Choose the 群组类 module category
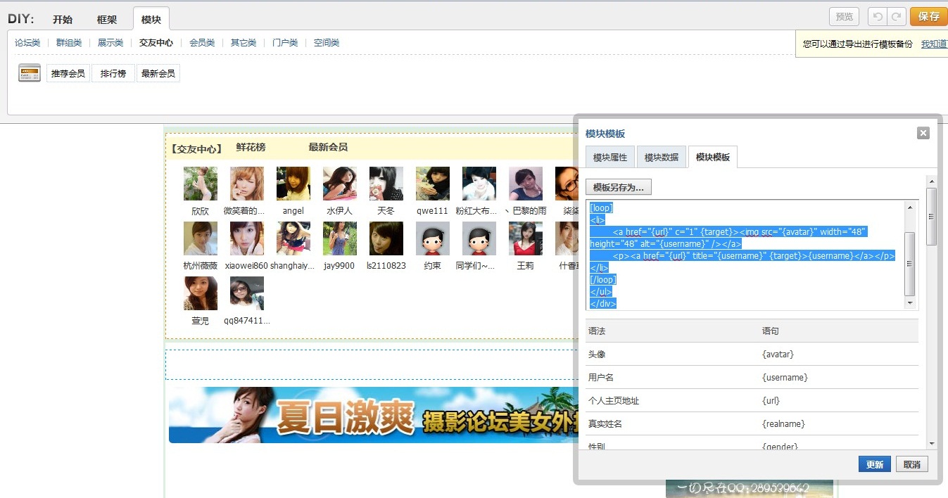This screenshot has width=948, height=498. 69,43
